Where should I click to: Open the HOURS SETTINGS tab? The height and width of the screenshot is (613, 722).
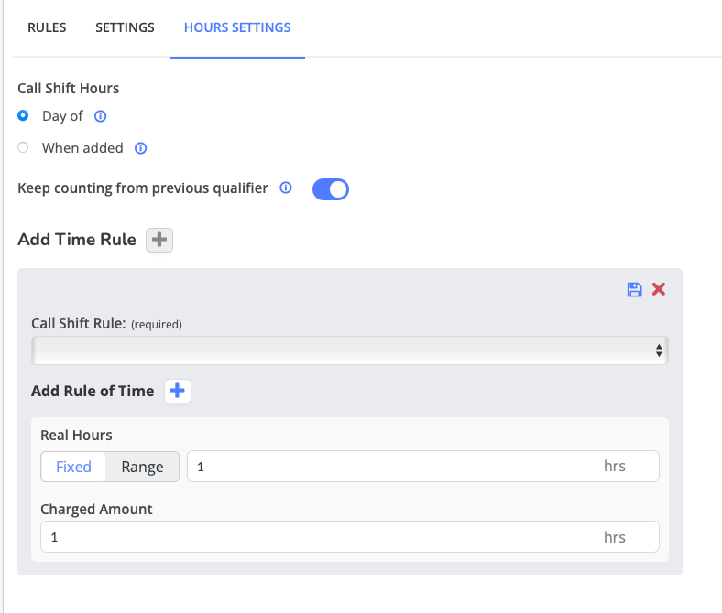pyautogui.click(x=237, y=27)
